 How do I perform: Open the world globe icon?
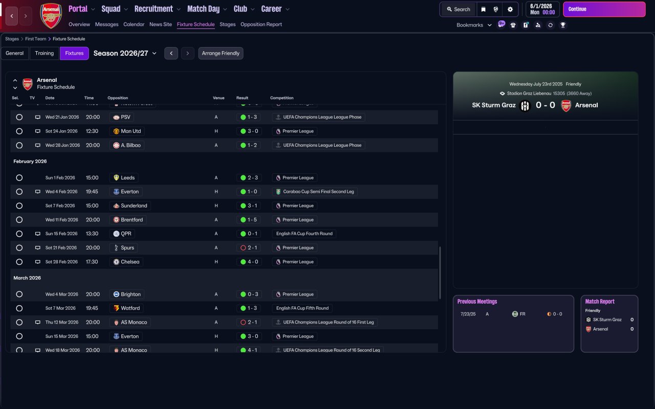[x=496, y=9]
